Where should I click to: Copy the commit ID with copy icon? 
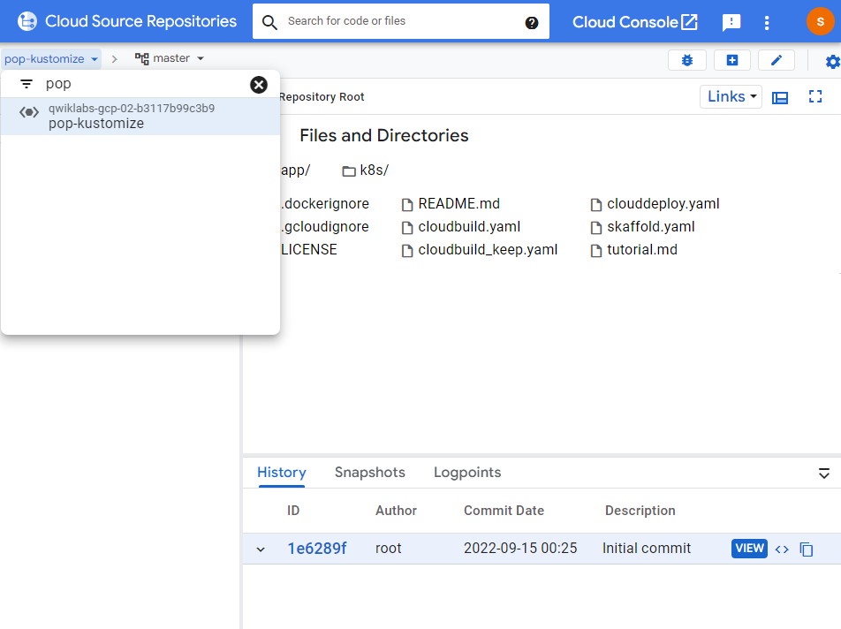(x=807, y=549)
